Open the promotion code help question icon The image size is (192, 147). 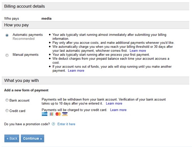coord(53,124)
